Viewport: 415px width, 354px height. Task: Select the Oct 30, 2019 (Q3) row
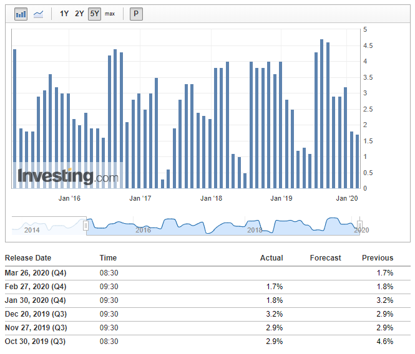coord(208,342)
